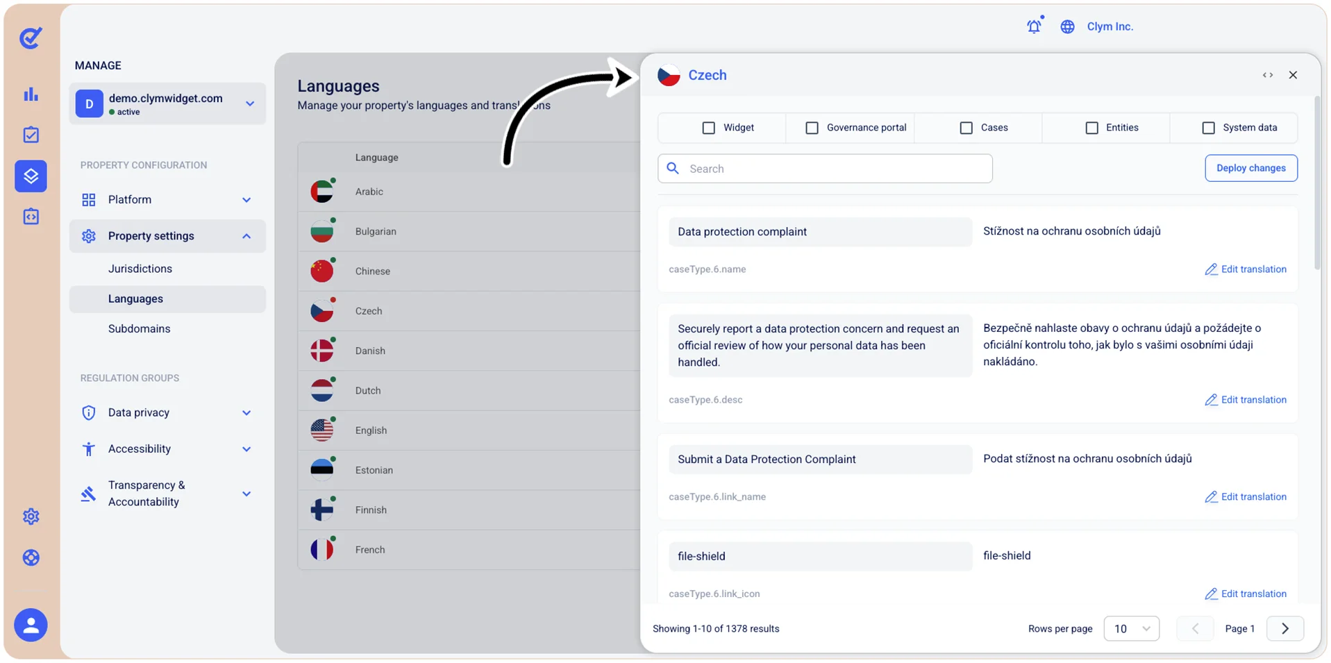The image size is (1331, 663).
Task: Edit translation for caseType.6.desc
Action: tap(1246, 400)
